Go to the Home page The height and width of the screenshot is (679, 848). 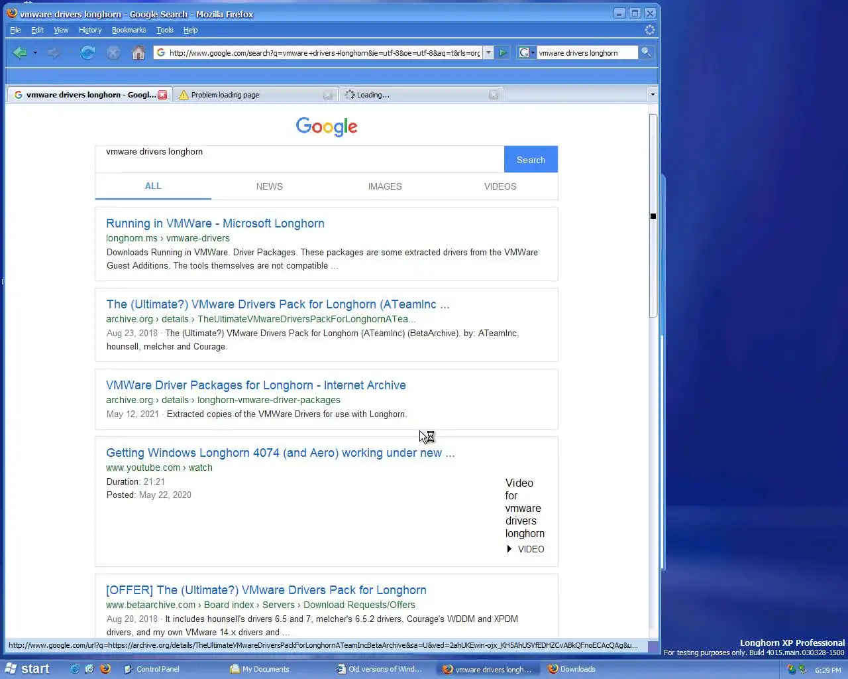[x=138, y=53]
